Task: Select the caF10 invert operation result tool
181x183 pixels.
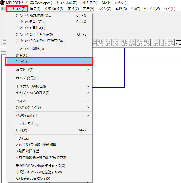Action: pos(171,43)
